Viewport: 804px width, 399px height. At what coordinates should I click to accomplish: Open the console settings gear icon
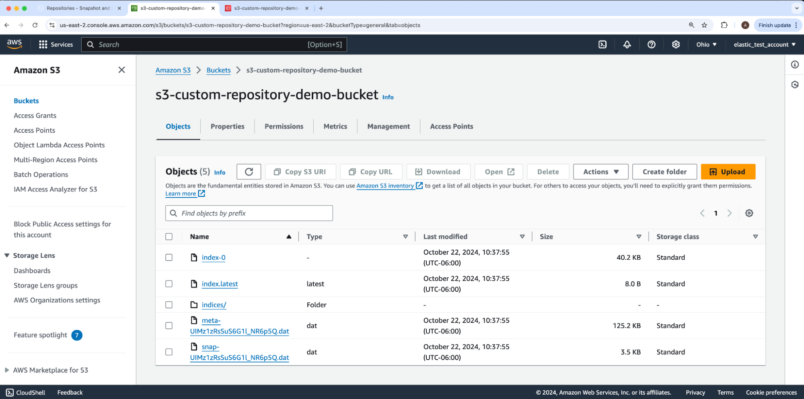[x=676, y=45]
